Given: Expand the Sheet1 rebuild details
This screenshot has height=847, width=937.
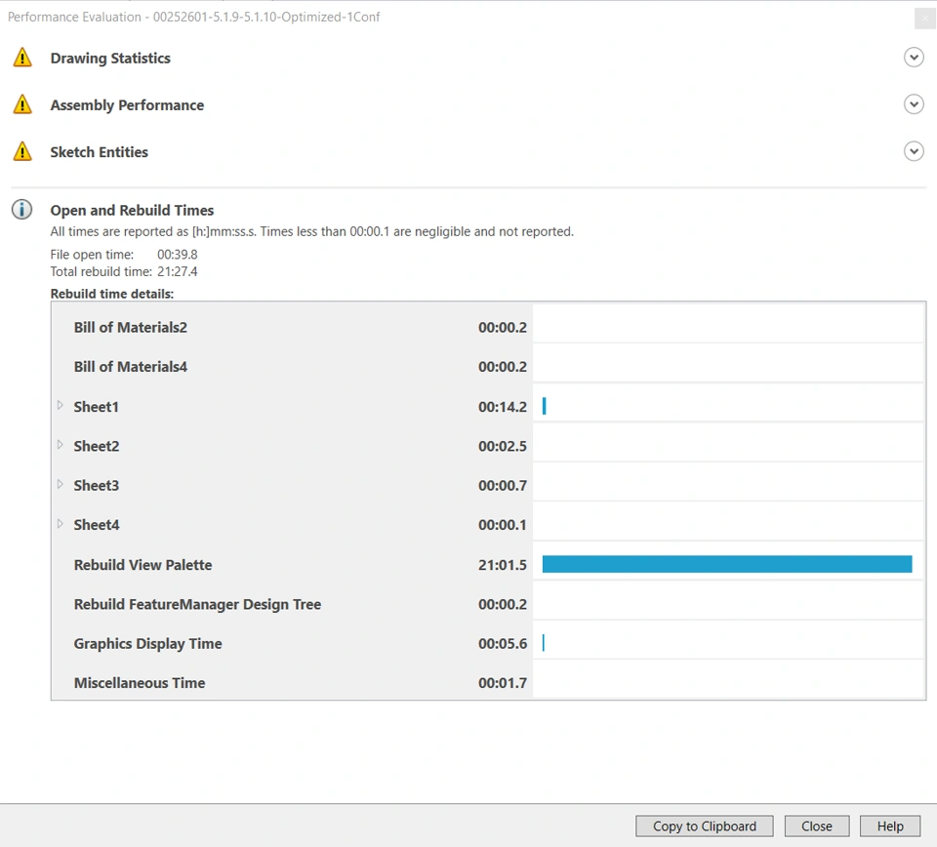Looking at the screenshot, I should click(x=61, y=406).
